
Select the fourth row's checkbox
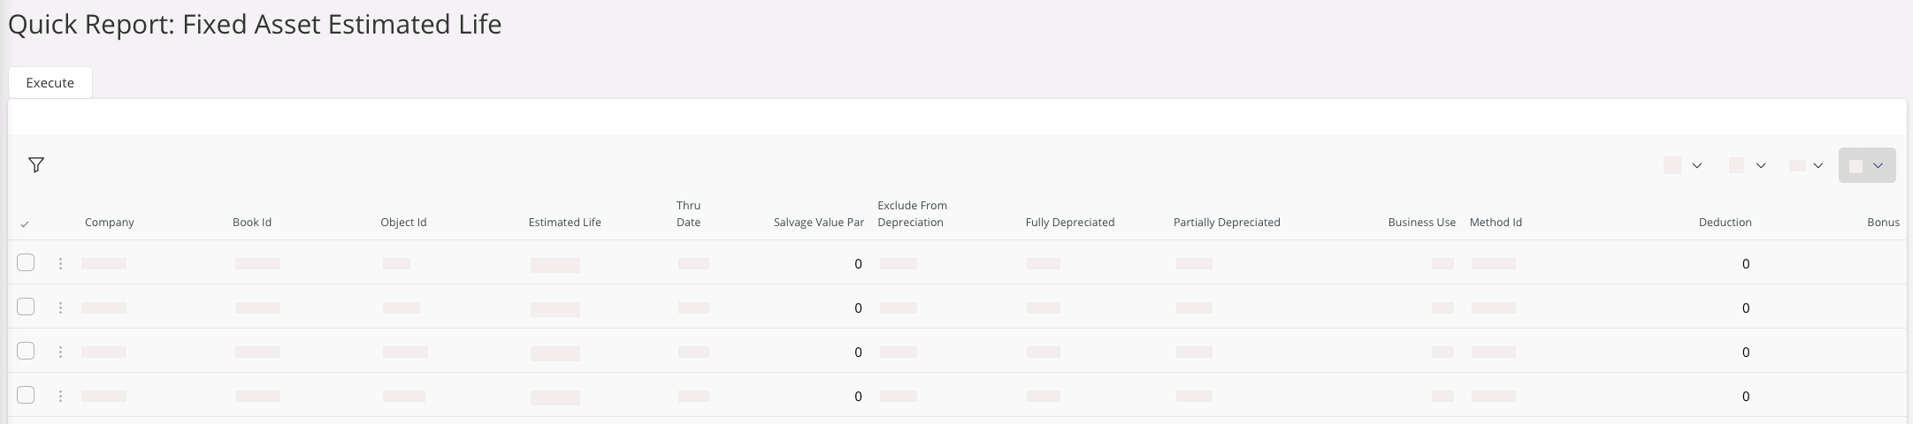coord(26,396)
